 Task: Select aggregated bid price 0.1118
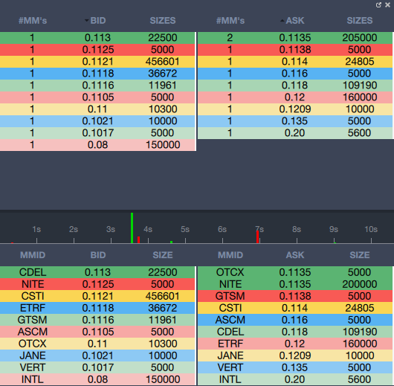point(98,74)
